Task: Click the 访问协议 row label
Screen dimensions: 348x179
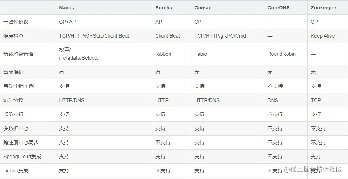Action: tap(13, 100)
